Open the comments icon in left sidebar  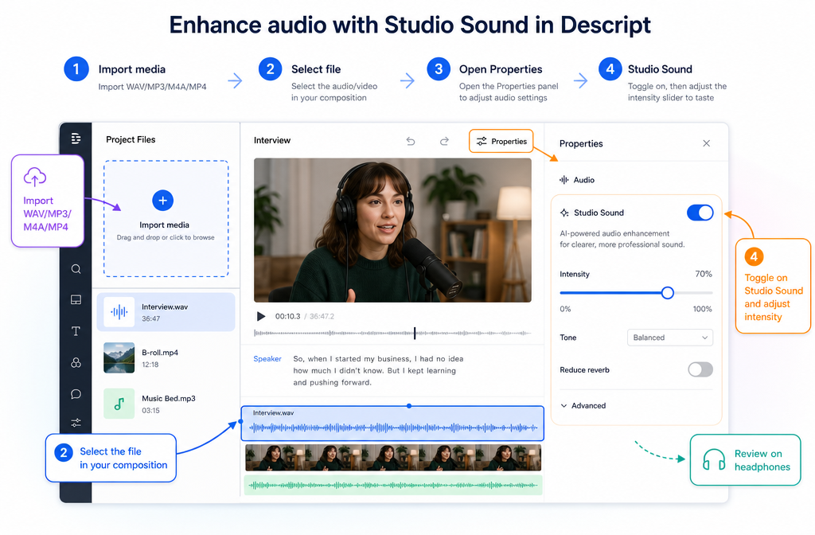[76, 394]
